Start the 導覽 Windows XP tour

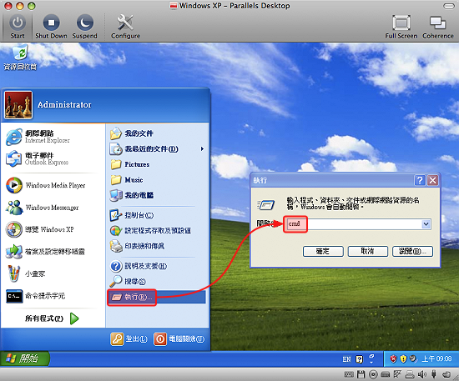pyautogui.click(x=40, y=229)
